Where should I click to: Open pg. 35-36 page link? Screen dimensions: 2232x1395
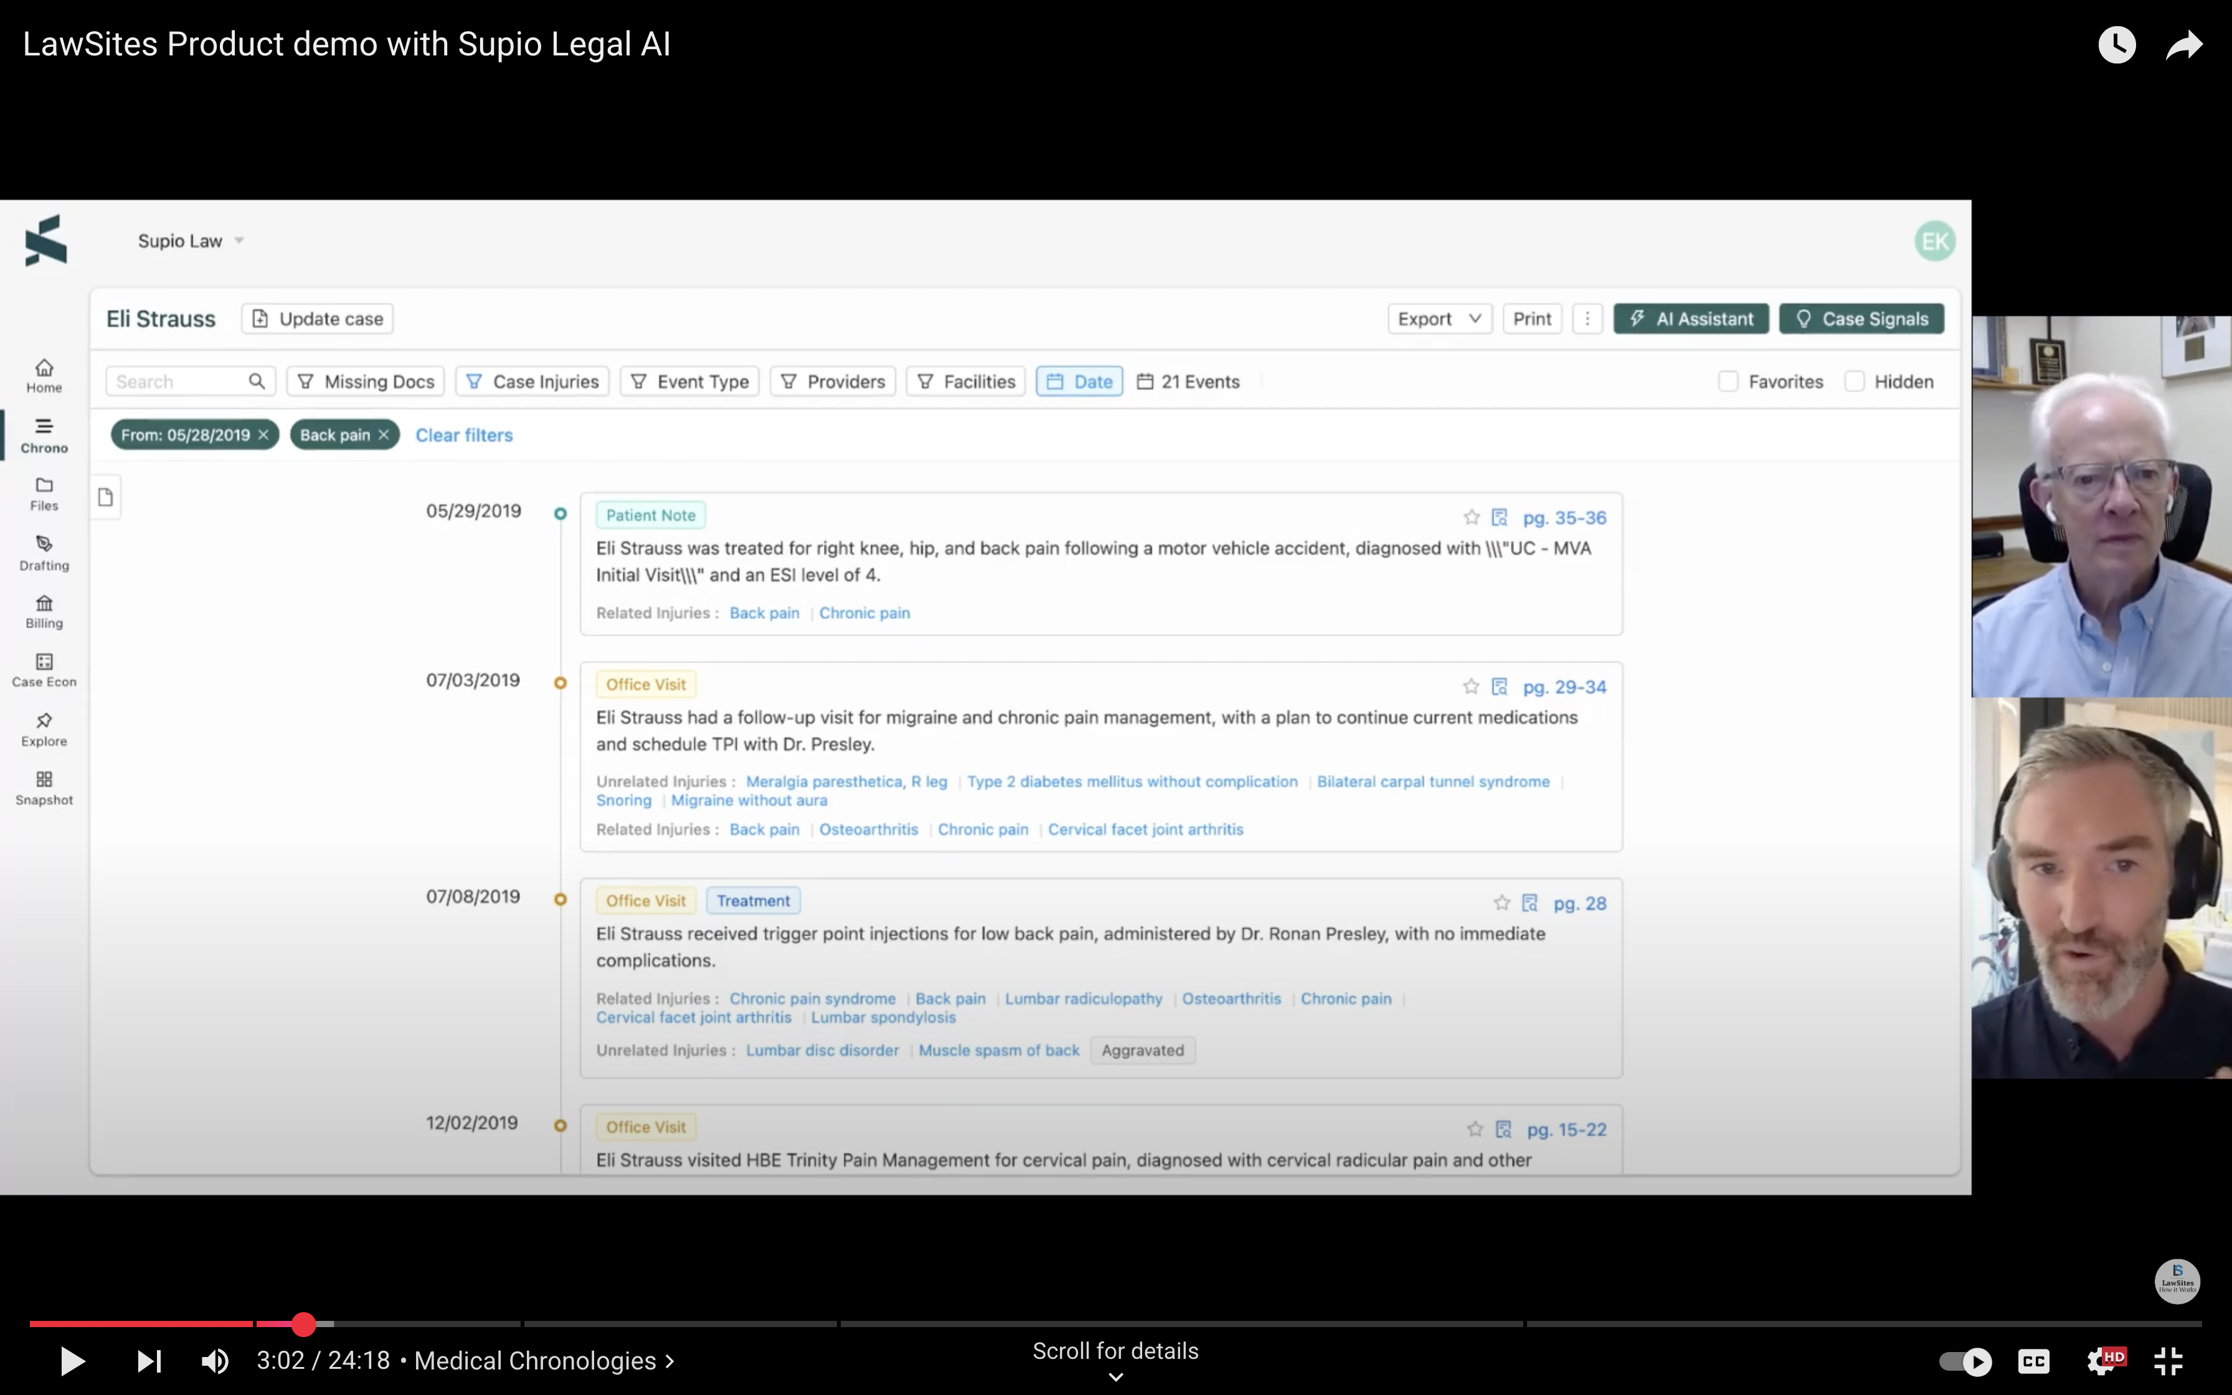click(x=1564, y=518)
